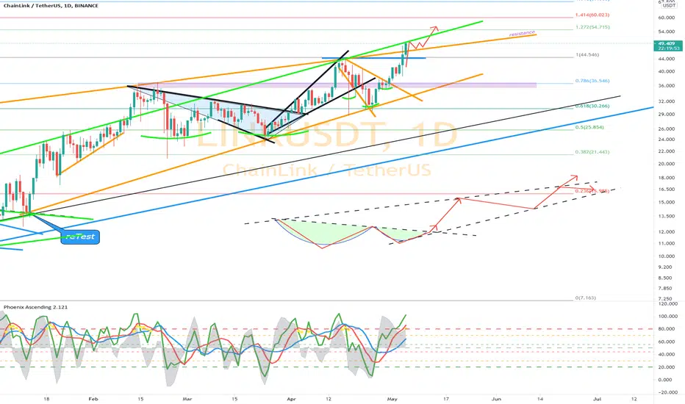Click the May label on the time axis
The height and width of the screenshot is (404, 685).
coord(392,399)
